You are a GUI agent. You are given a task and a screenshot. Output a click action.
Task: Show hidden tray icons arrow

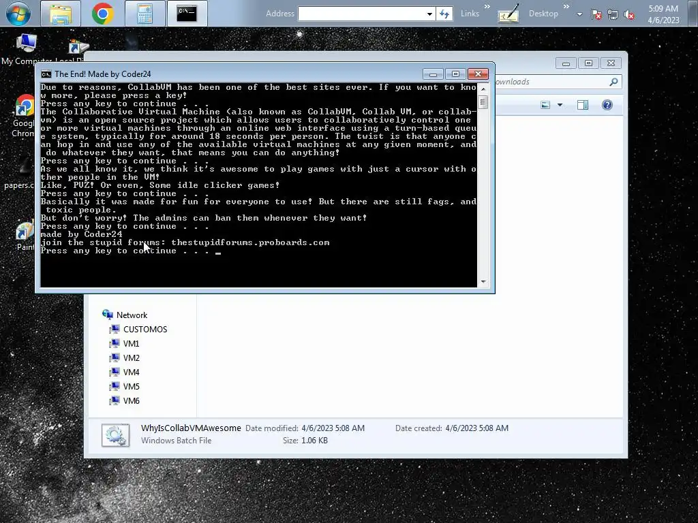click(579, 14)
